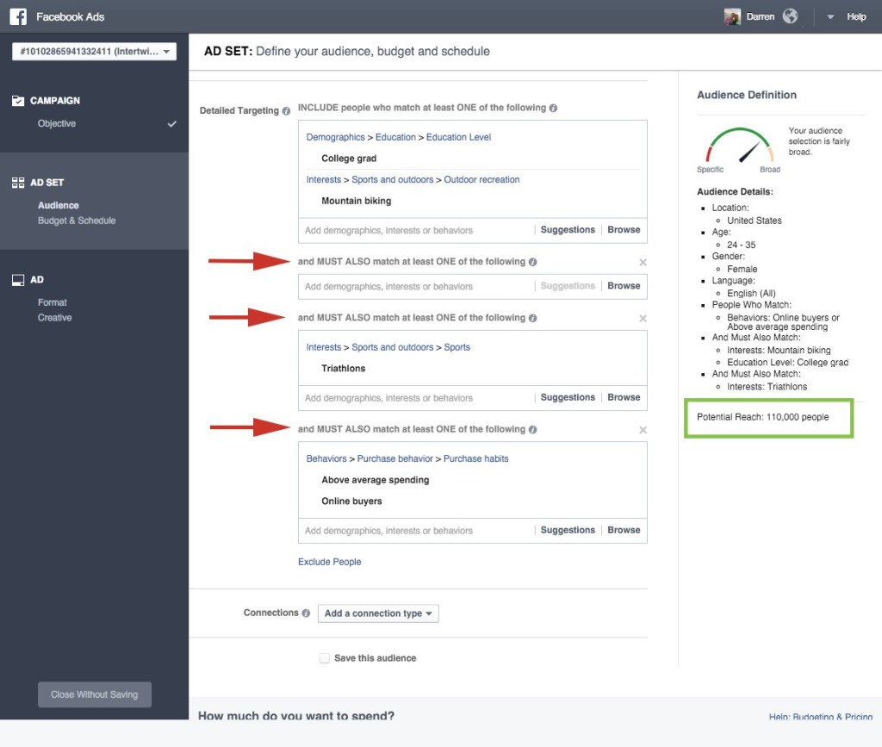Click the info icon next to Connections
Image resolution: width=882 pixels, height=747 pixels.
pos(306,613)
